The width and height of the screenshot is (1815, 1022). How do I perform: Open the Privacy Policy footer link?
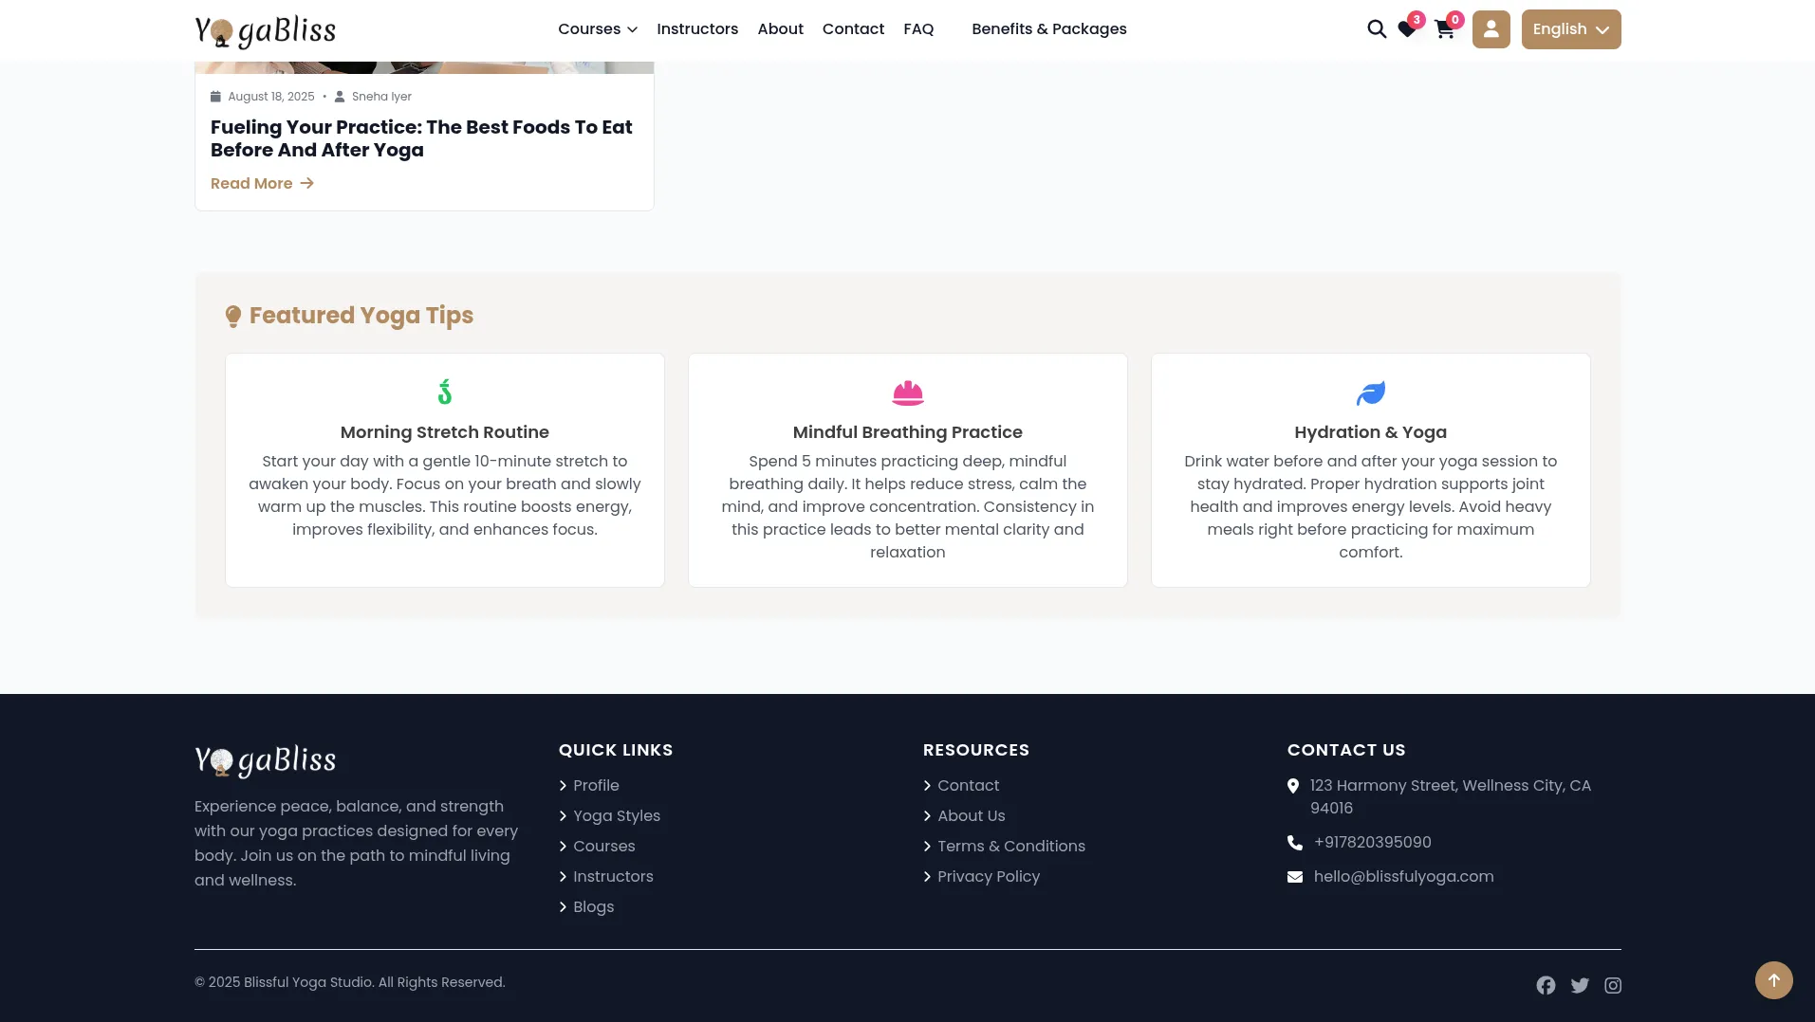pos(988,877)
